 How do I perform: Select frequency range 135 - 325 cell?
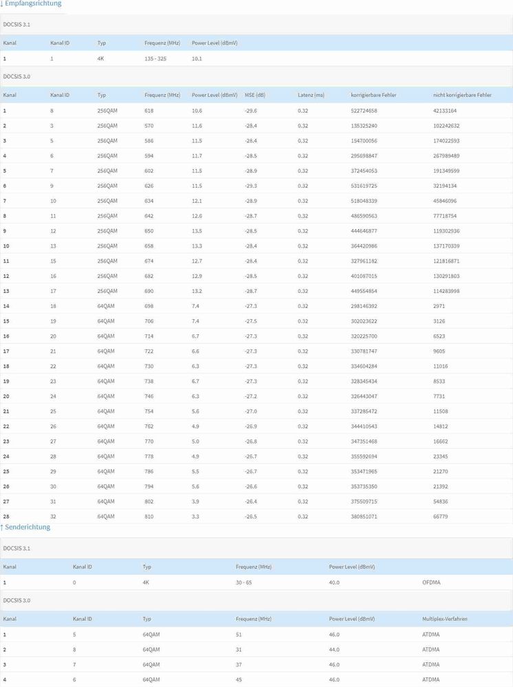coord(155,58)
